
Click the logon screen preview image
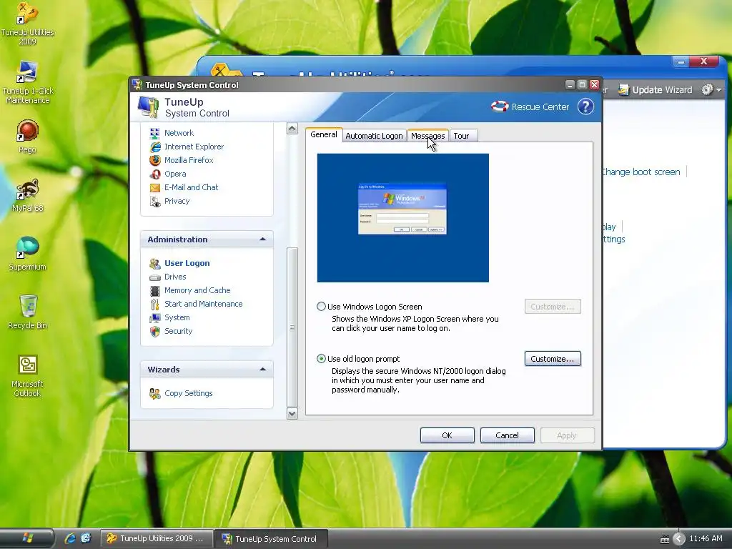[x=403, y=218]
